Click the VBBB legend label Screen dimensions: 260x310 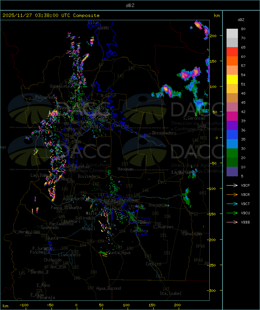(x=245, y=222)
